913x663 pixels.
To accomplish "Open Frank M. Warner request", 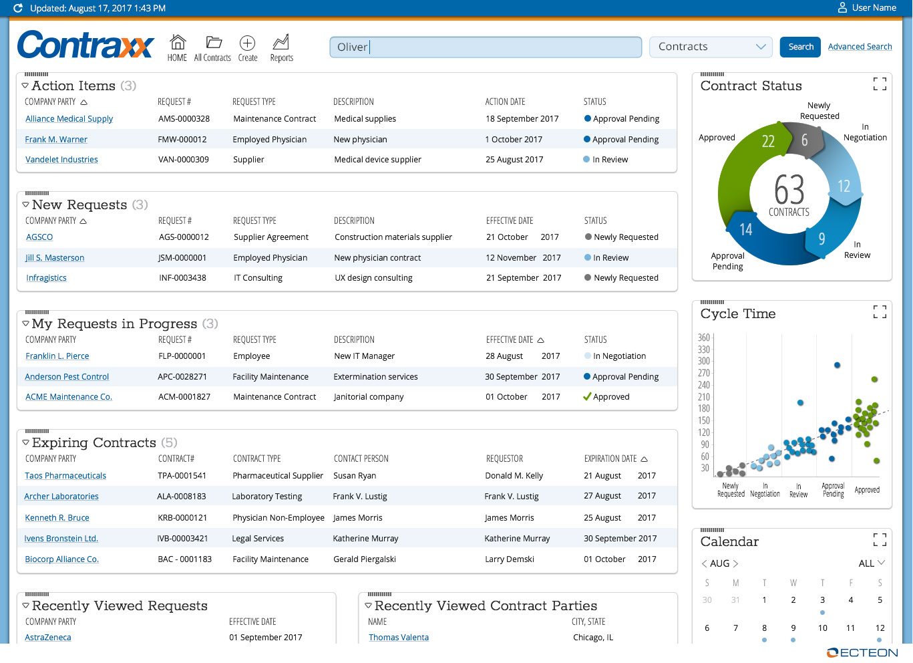I will point(56,140).
